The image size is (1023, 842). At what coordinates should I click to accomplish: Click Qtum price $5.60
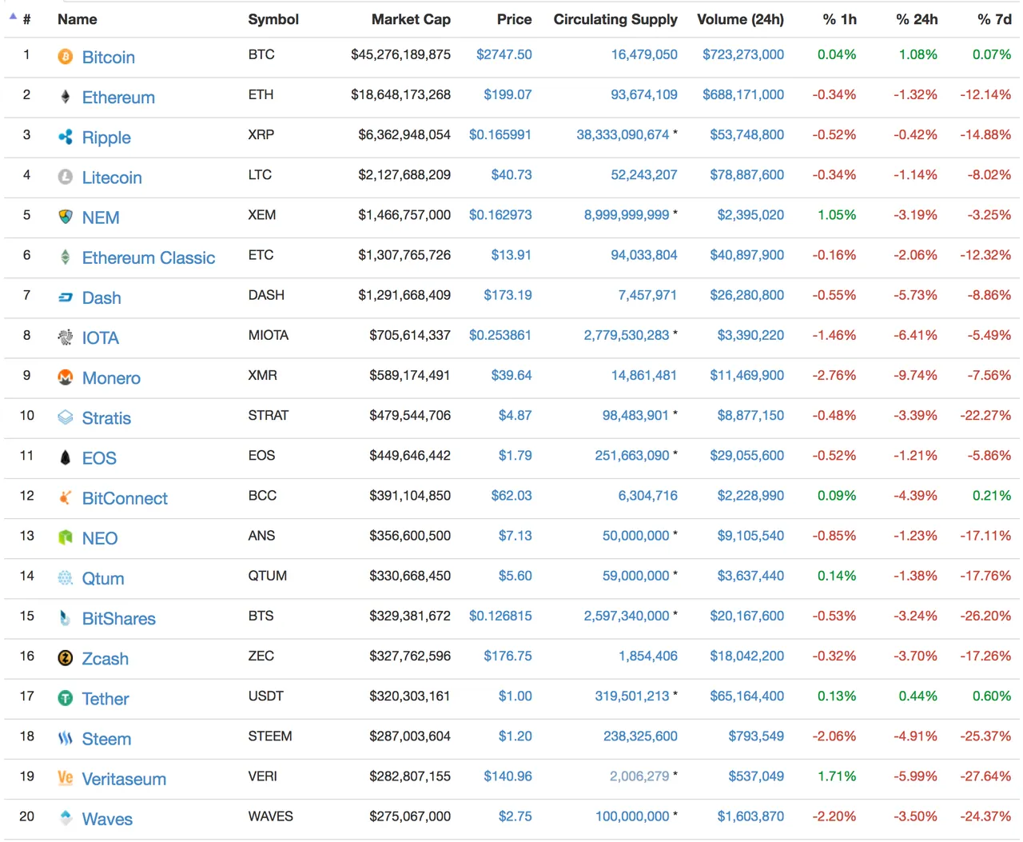pyautogui.click(x=515, y=575)
